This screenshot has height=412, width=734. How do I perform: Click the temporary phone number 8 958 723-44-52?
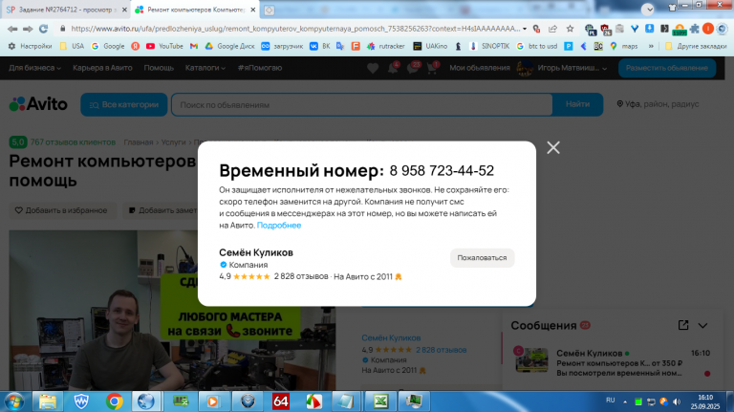click(x=442, y=171)
